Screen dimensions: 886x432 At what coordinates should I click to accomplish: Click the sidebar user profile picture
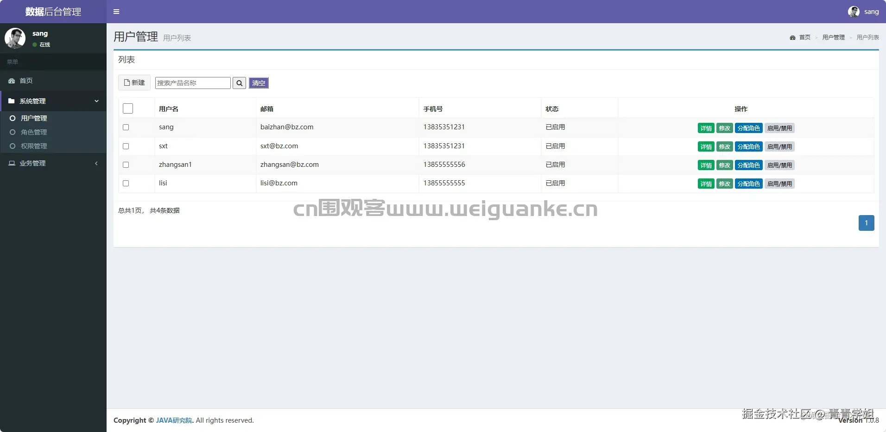point(15,38)
